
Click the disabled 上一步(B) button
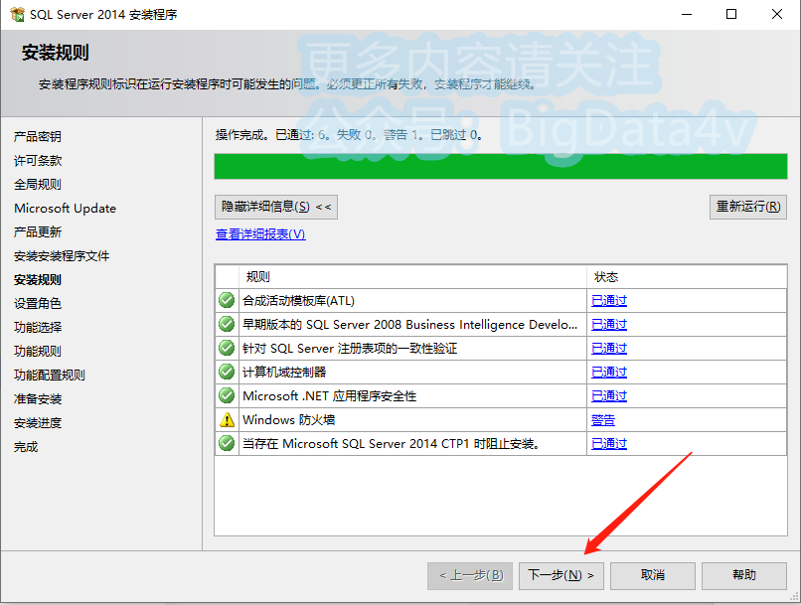coord(470,575)
